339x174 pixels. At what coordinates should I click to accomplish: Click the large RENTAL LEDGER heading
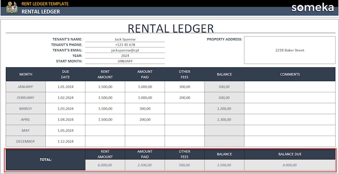171,28
